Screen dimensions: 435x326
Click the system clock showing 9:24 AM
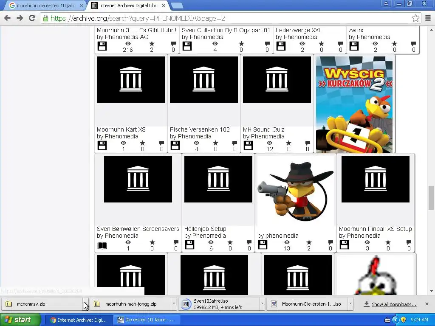(x=419, y=320)
